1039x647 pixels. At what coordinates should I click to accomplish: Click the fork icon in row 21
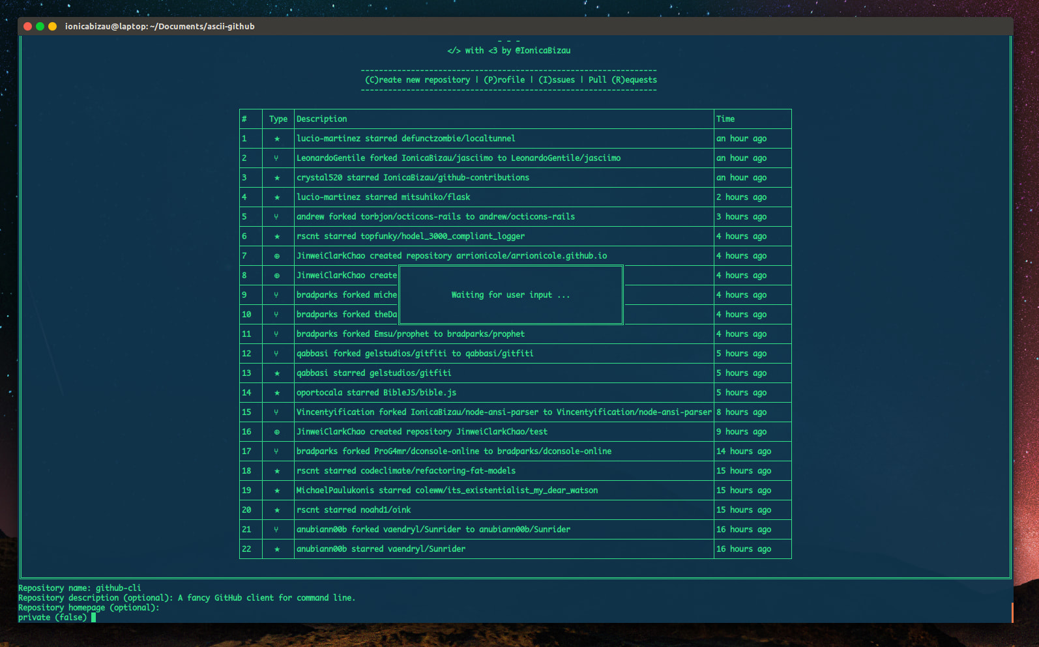[x=276, y=530]
